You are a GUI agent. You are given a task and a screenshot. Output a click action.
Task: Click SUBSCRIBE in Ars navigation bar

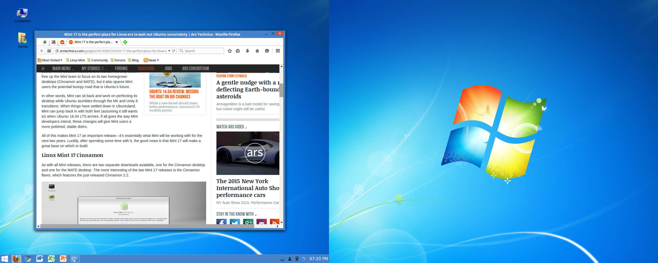(146, 69)
